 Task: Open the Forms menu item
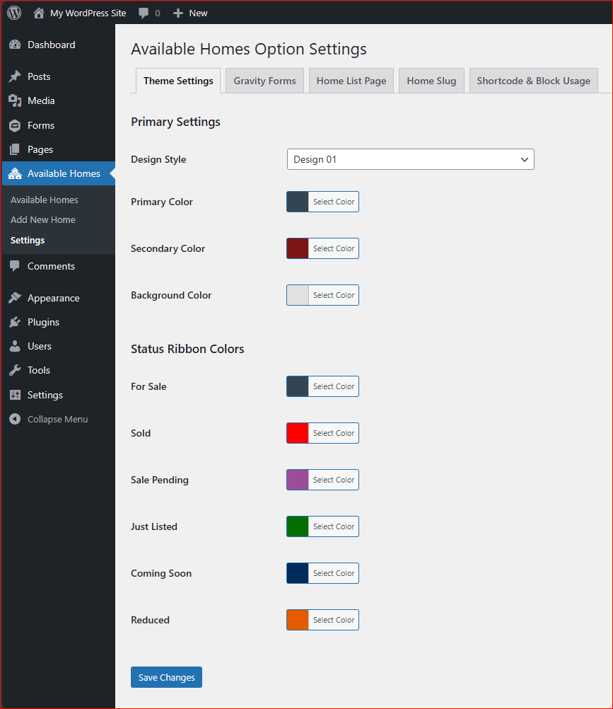tap(58, 125)
